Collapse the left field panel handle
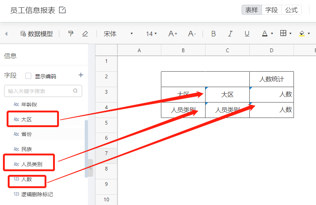Image resolution: width=316 pixels, height=205 pixels. 91,168
